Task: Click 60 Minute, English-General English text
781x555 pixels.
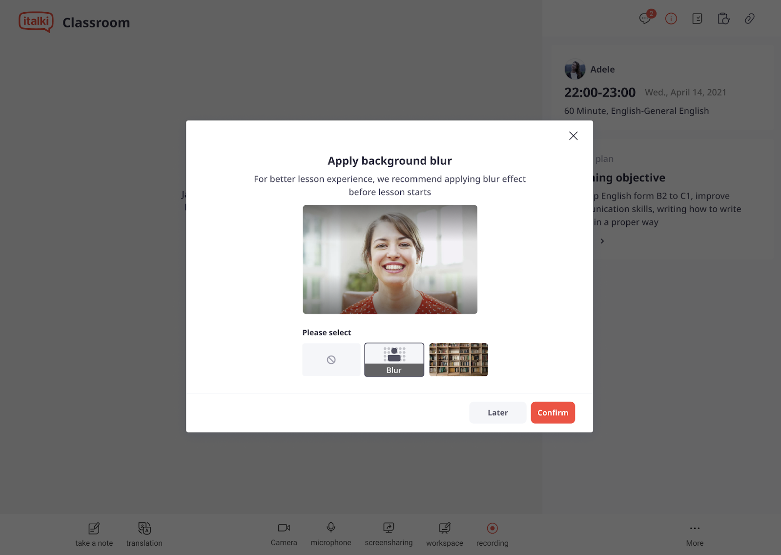Action: (637, 111)
